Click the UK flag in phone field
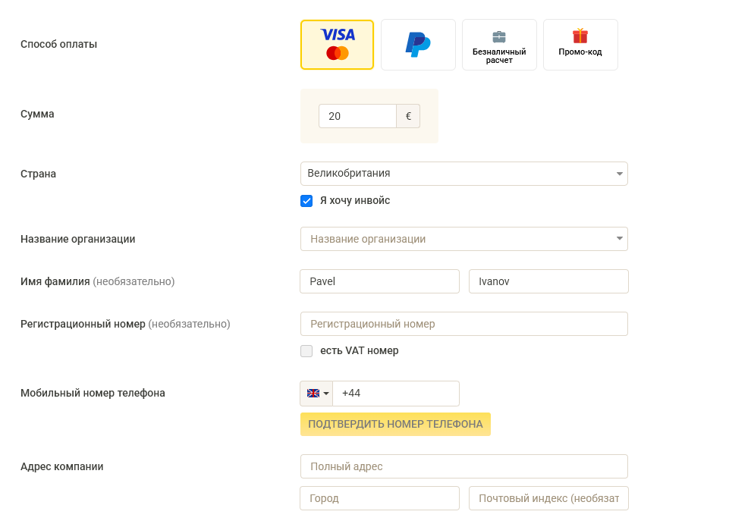 pos(313,394)
